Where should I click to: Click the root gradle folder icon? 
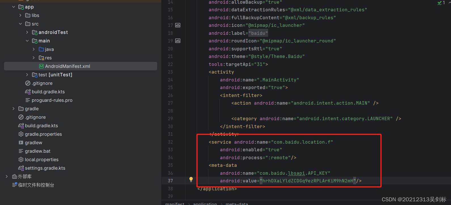(21, 109)
